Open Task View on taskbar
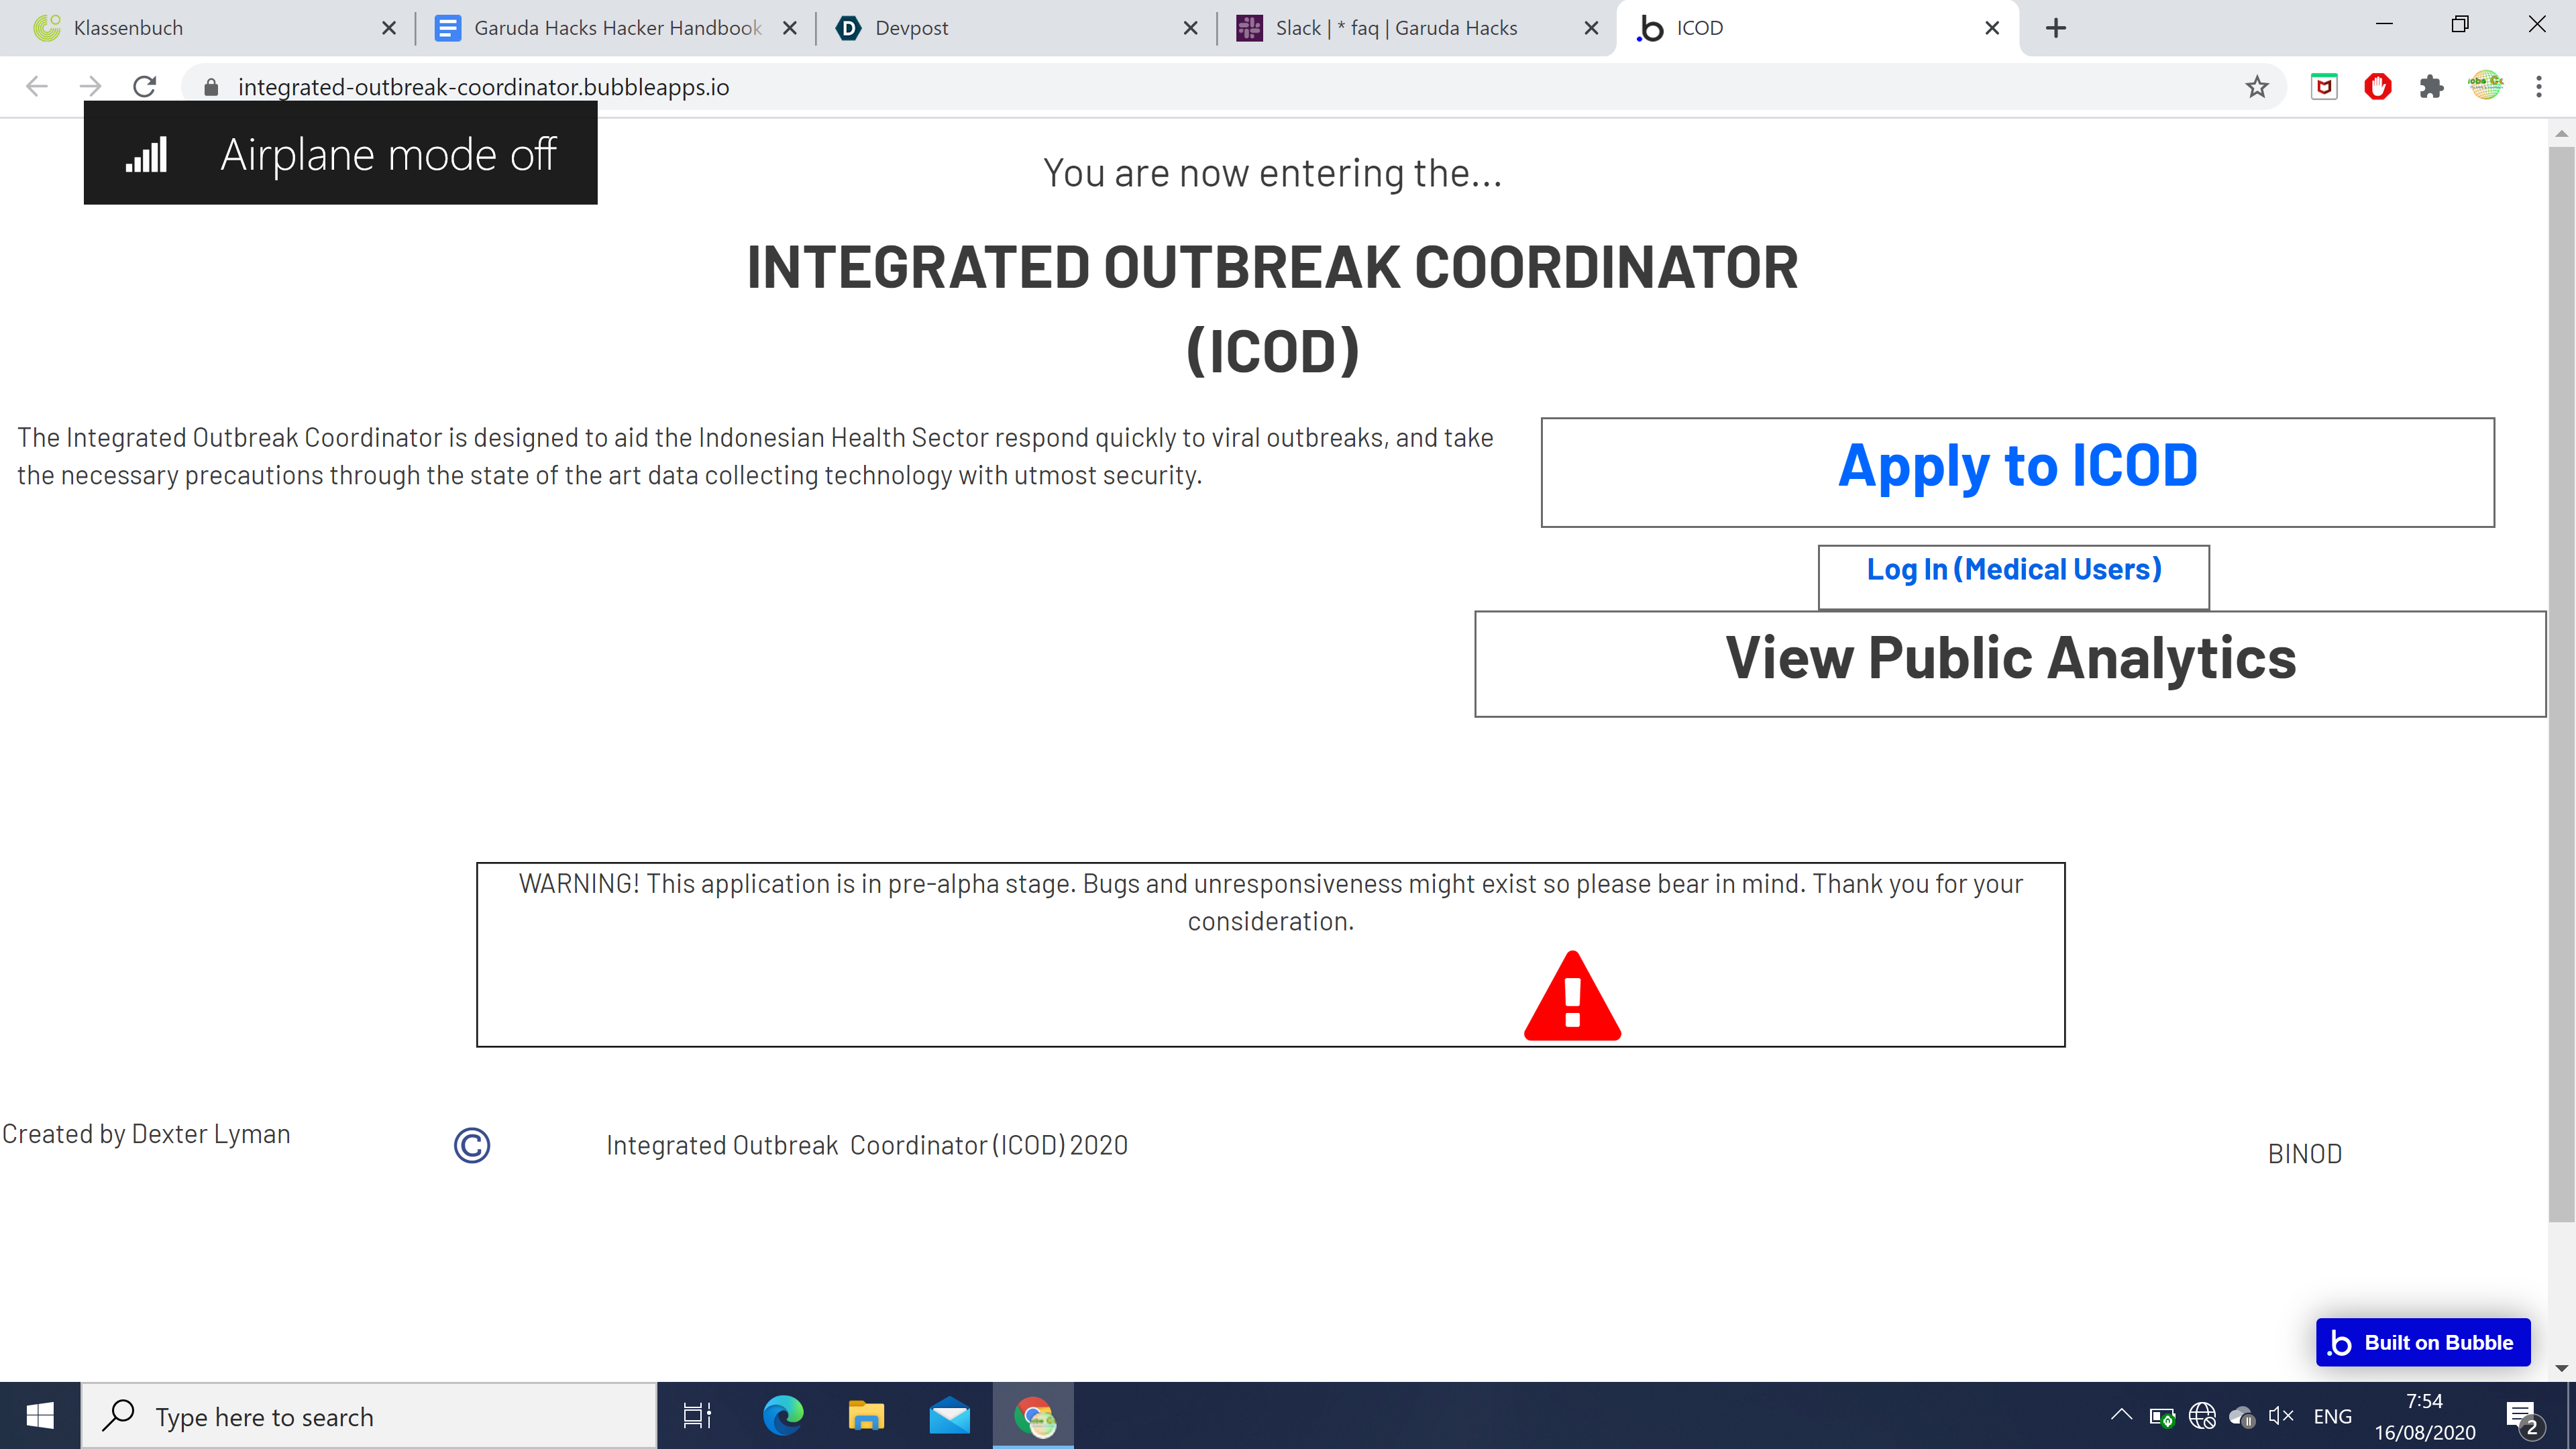Screen dimensions: 2576x1449 (x=697, y=1416)
